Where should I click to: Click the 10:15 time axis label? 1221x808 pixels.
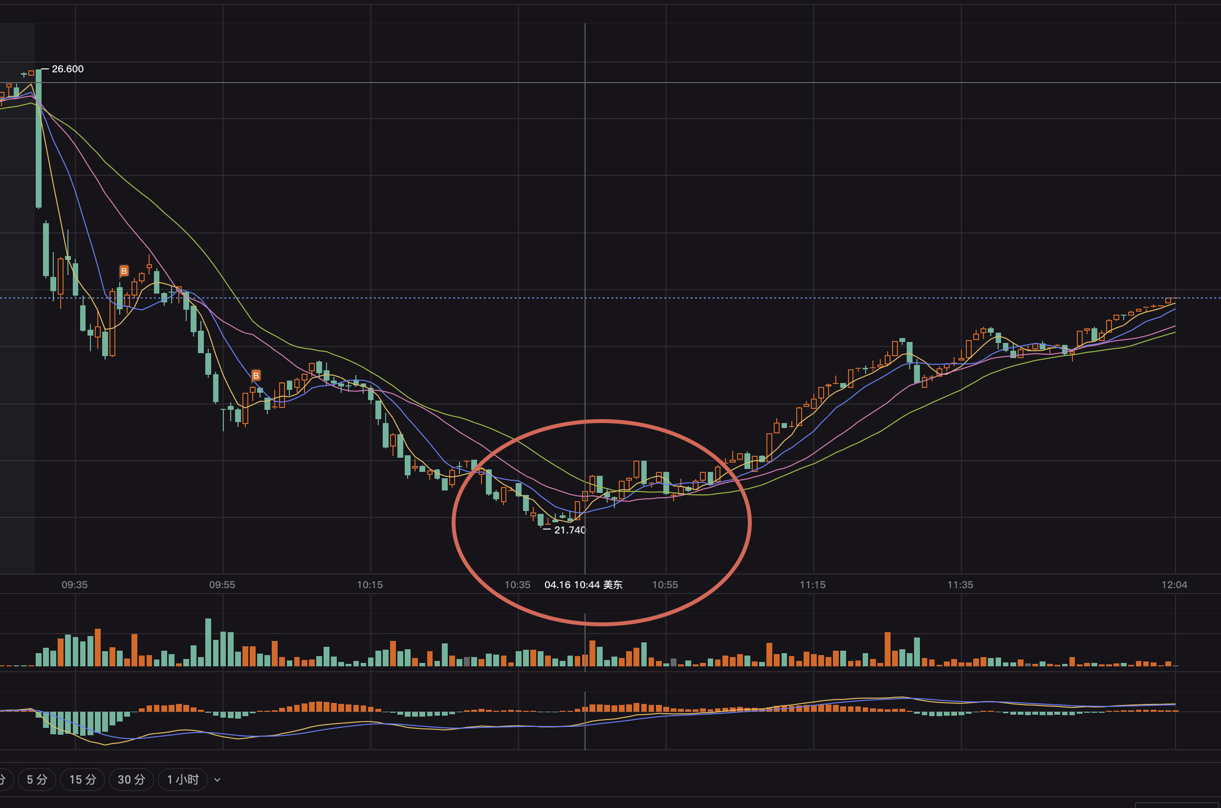pyautogui.click(x=370, y=585)
